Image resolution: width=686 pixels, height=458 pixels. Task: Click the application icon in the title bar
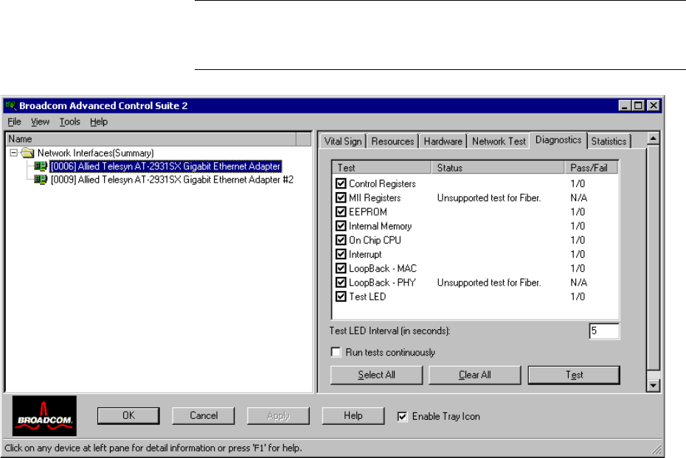11,105
